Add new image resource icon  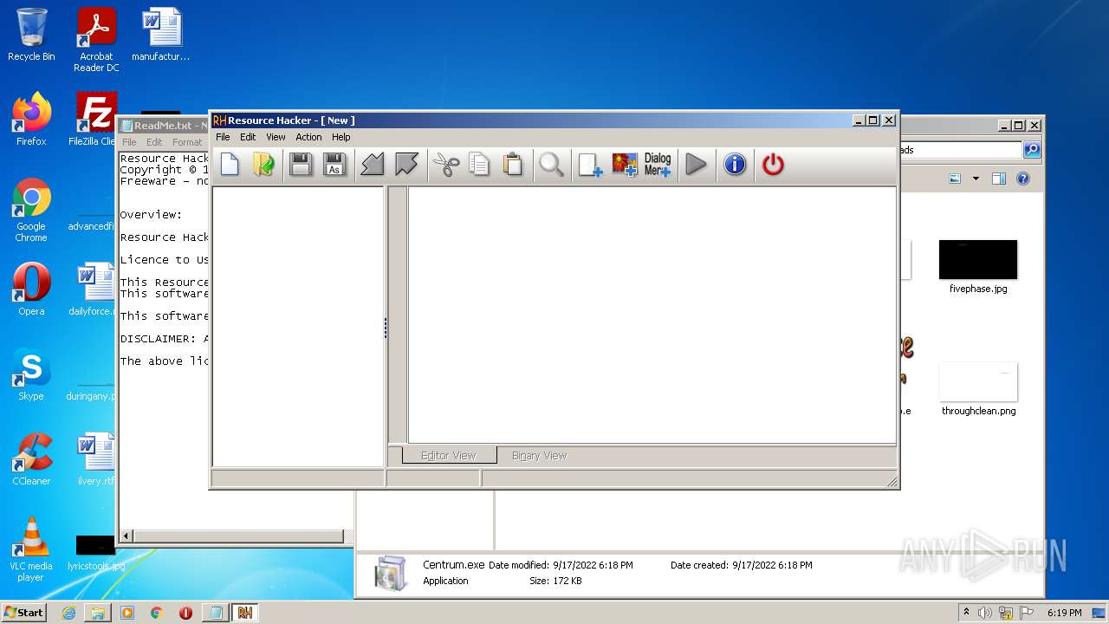[x=624, y=164]
